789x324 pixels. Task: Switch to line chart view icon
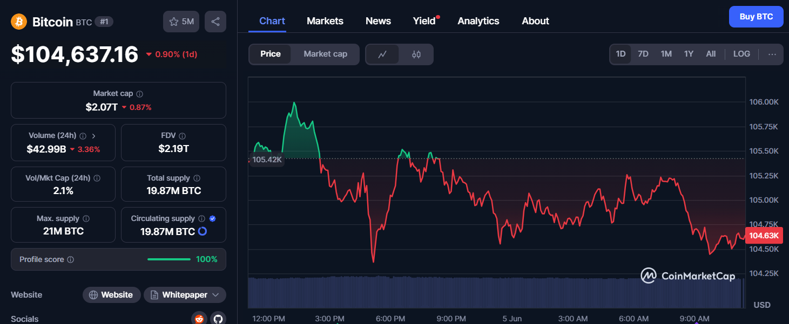(382, 54)
